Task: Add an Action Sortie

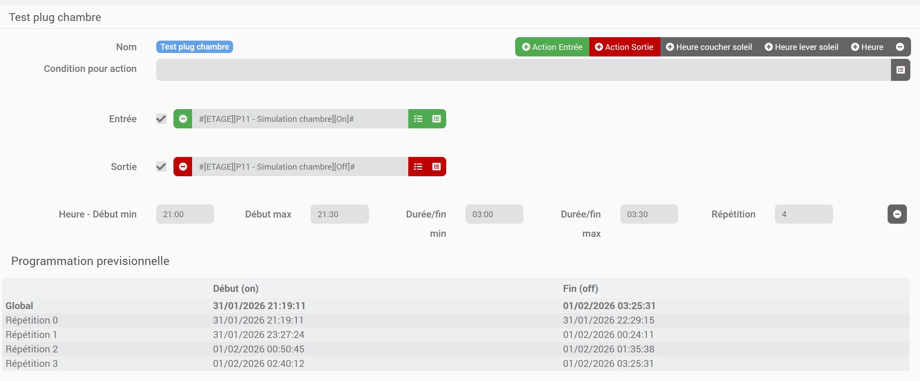Action: pos(624,47)
